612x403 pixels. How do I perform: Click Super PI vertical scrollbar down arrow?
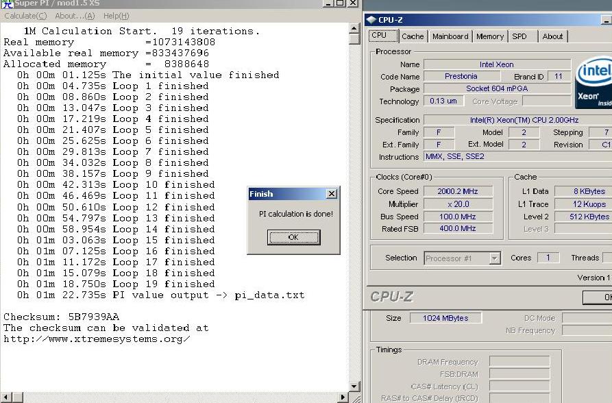pyautogui.click(x=354, y=387)
